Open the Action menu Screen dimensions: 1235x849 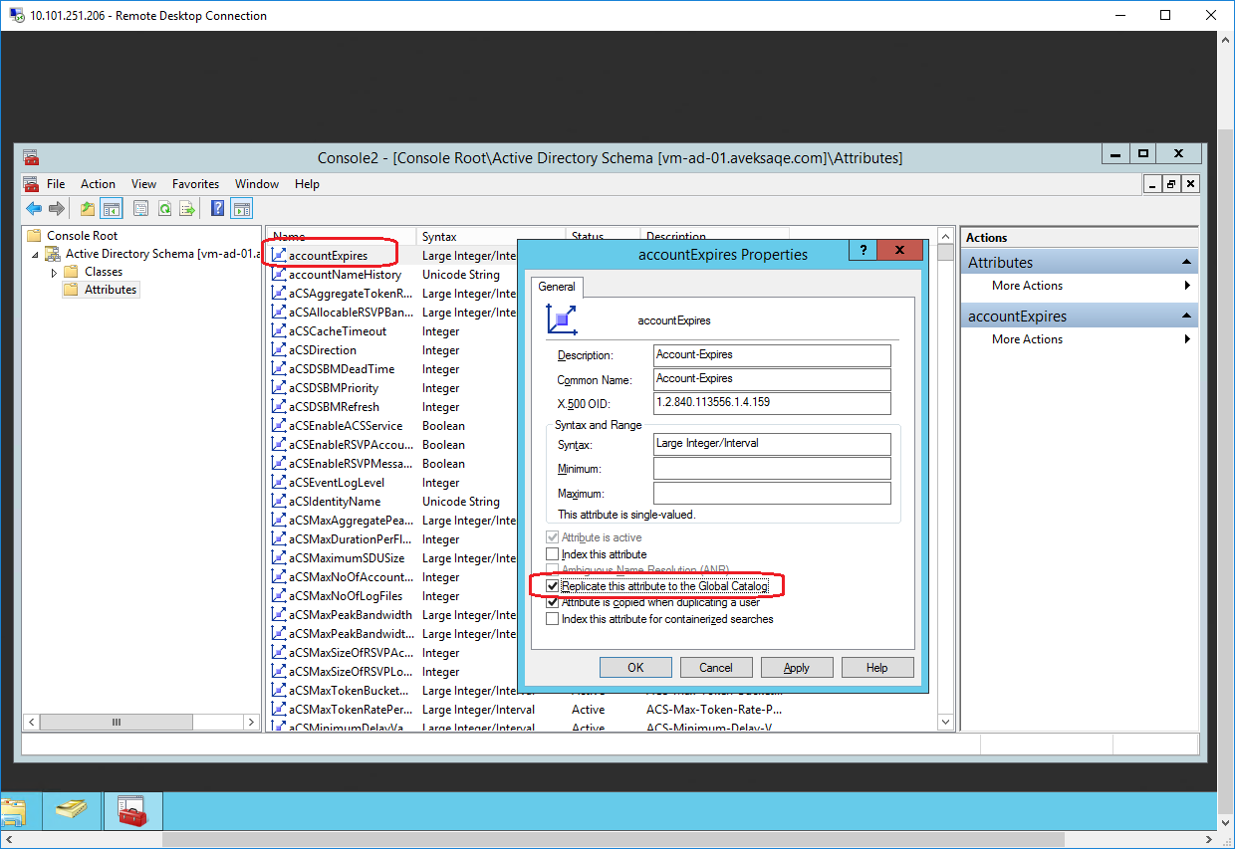[98, 184]
